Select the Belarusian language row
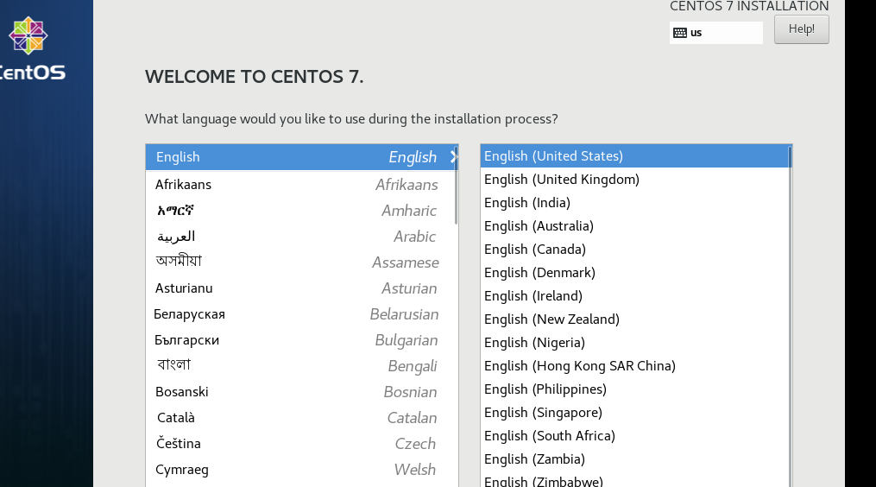Viewport: 876px width, 487px height. [x=300, y=313]
